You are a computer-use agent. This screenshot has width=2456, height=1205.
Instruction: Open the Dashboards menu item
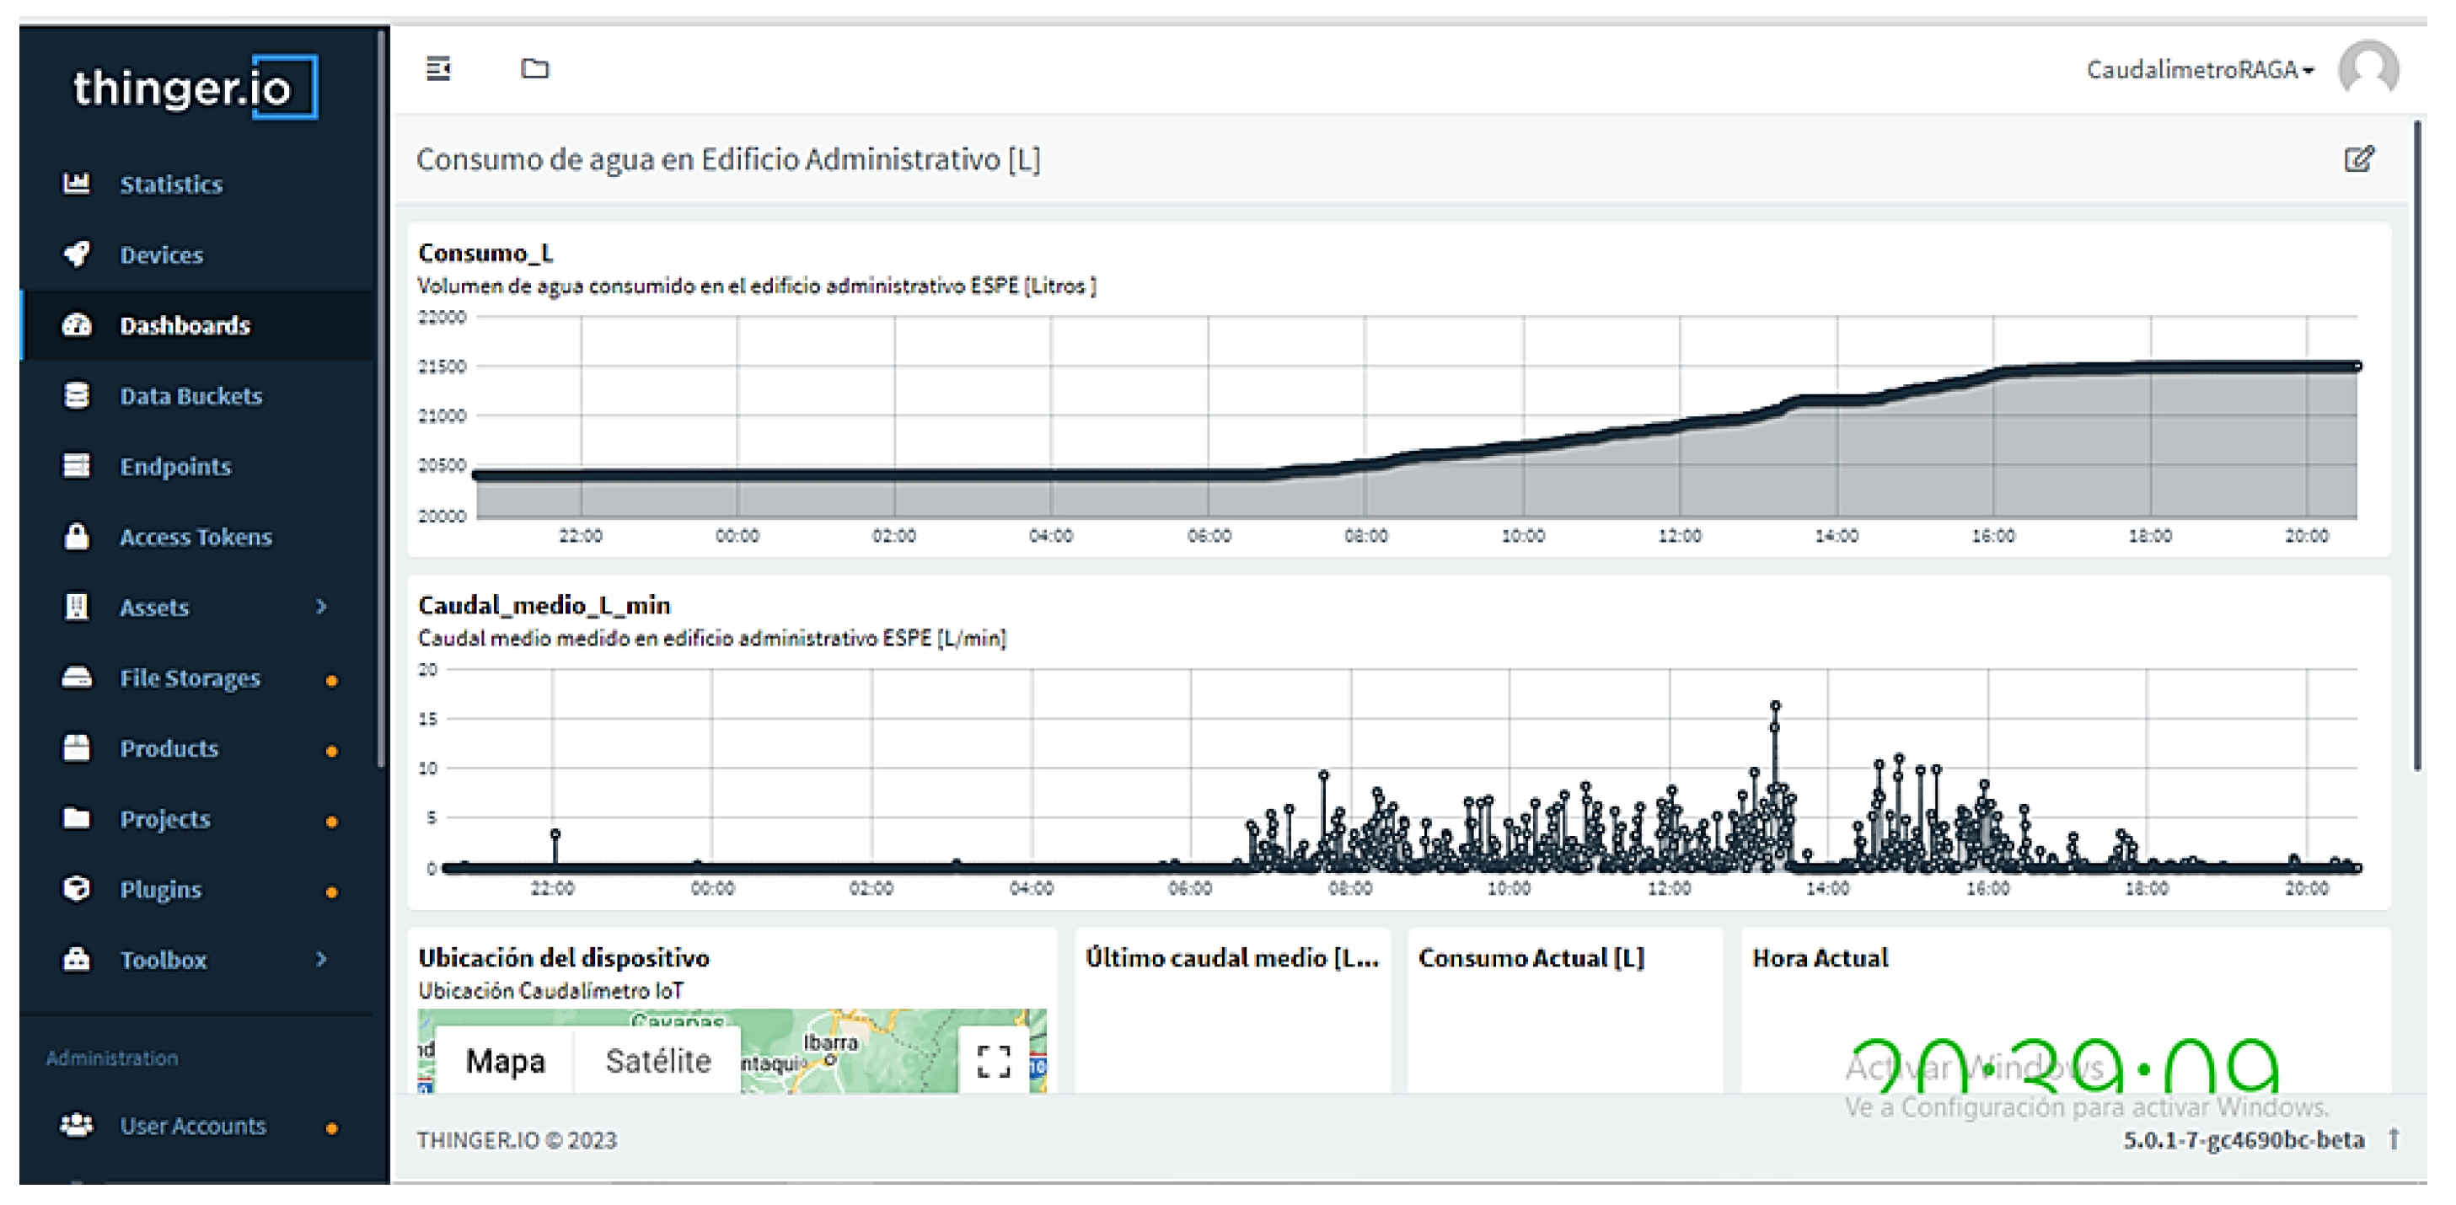[185, 325]
